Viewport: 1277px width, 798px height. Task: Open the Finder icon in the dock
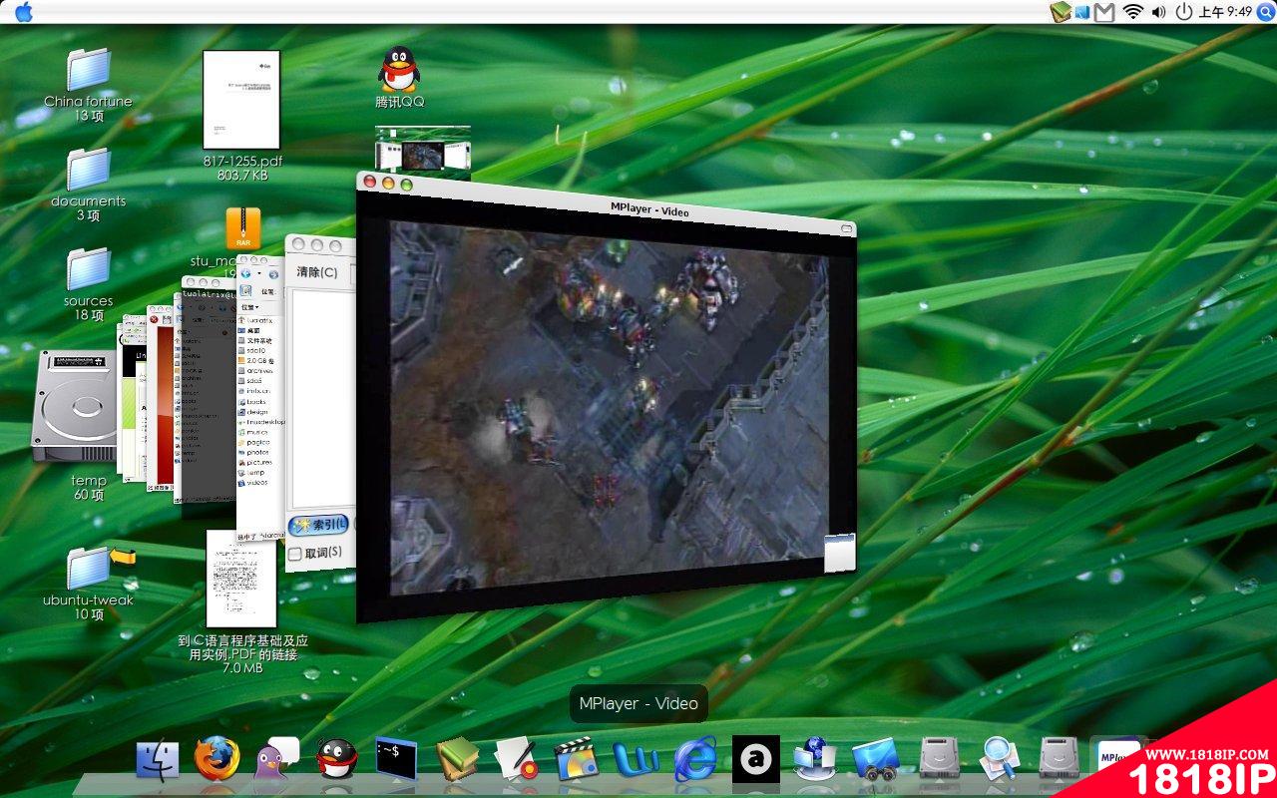157,760
